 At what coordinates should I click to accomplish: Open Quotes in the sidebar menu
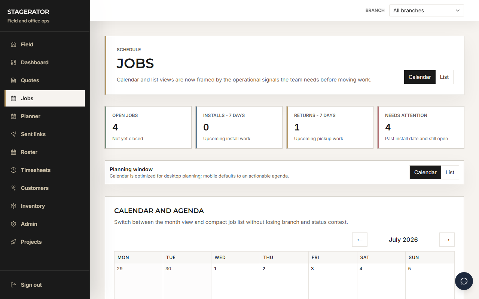click(x=45, y=80)
